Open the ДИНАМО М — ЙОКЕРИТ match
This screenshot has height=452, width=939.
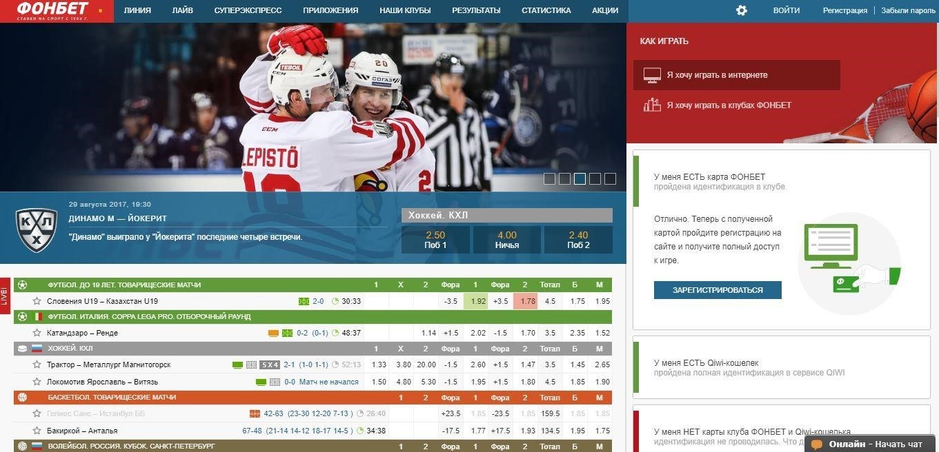117,218
